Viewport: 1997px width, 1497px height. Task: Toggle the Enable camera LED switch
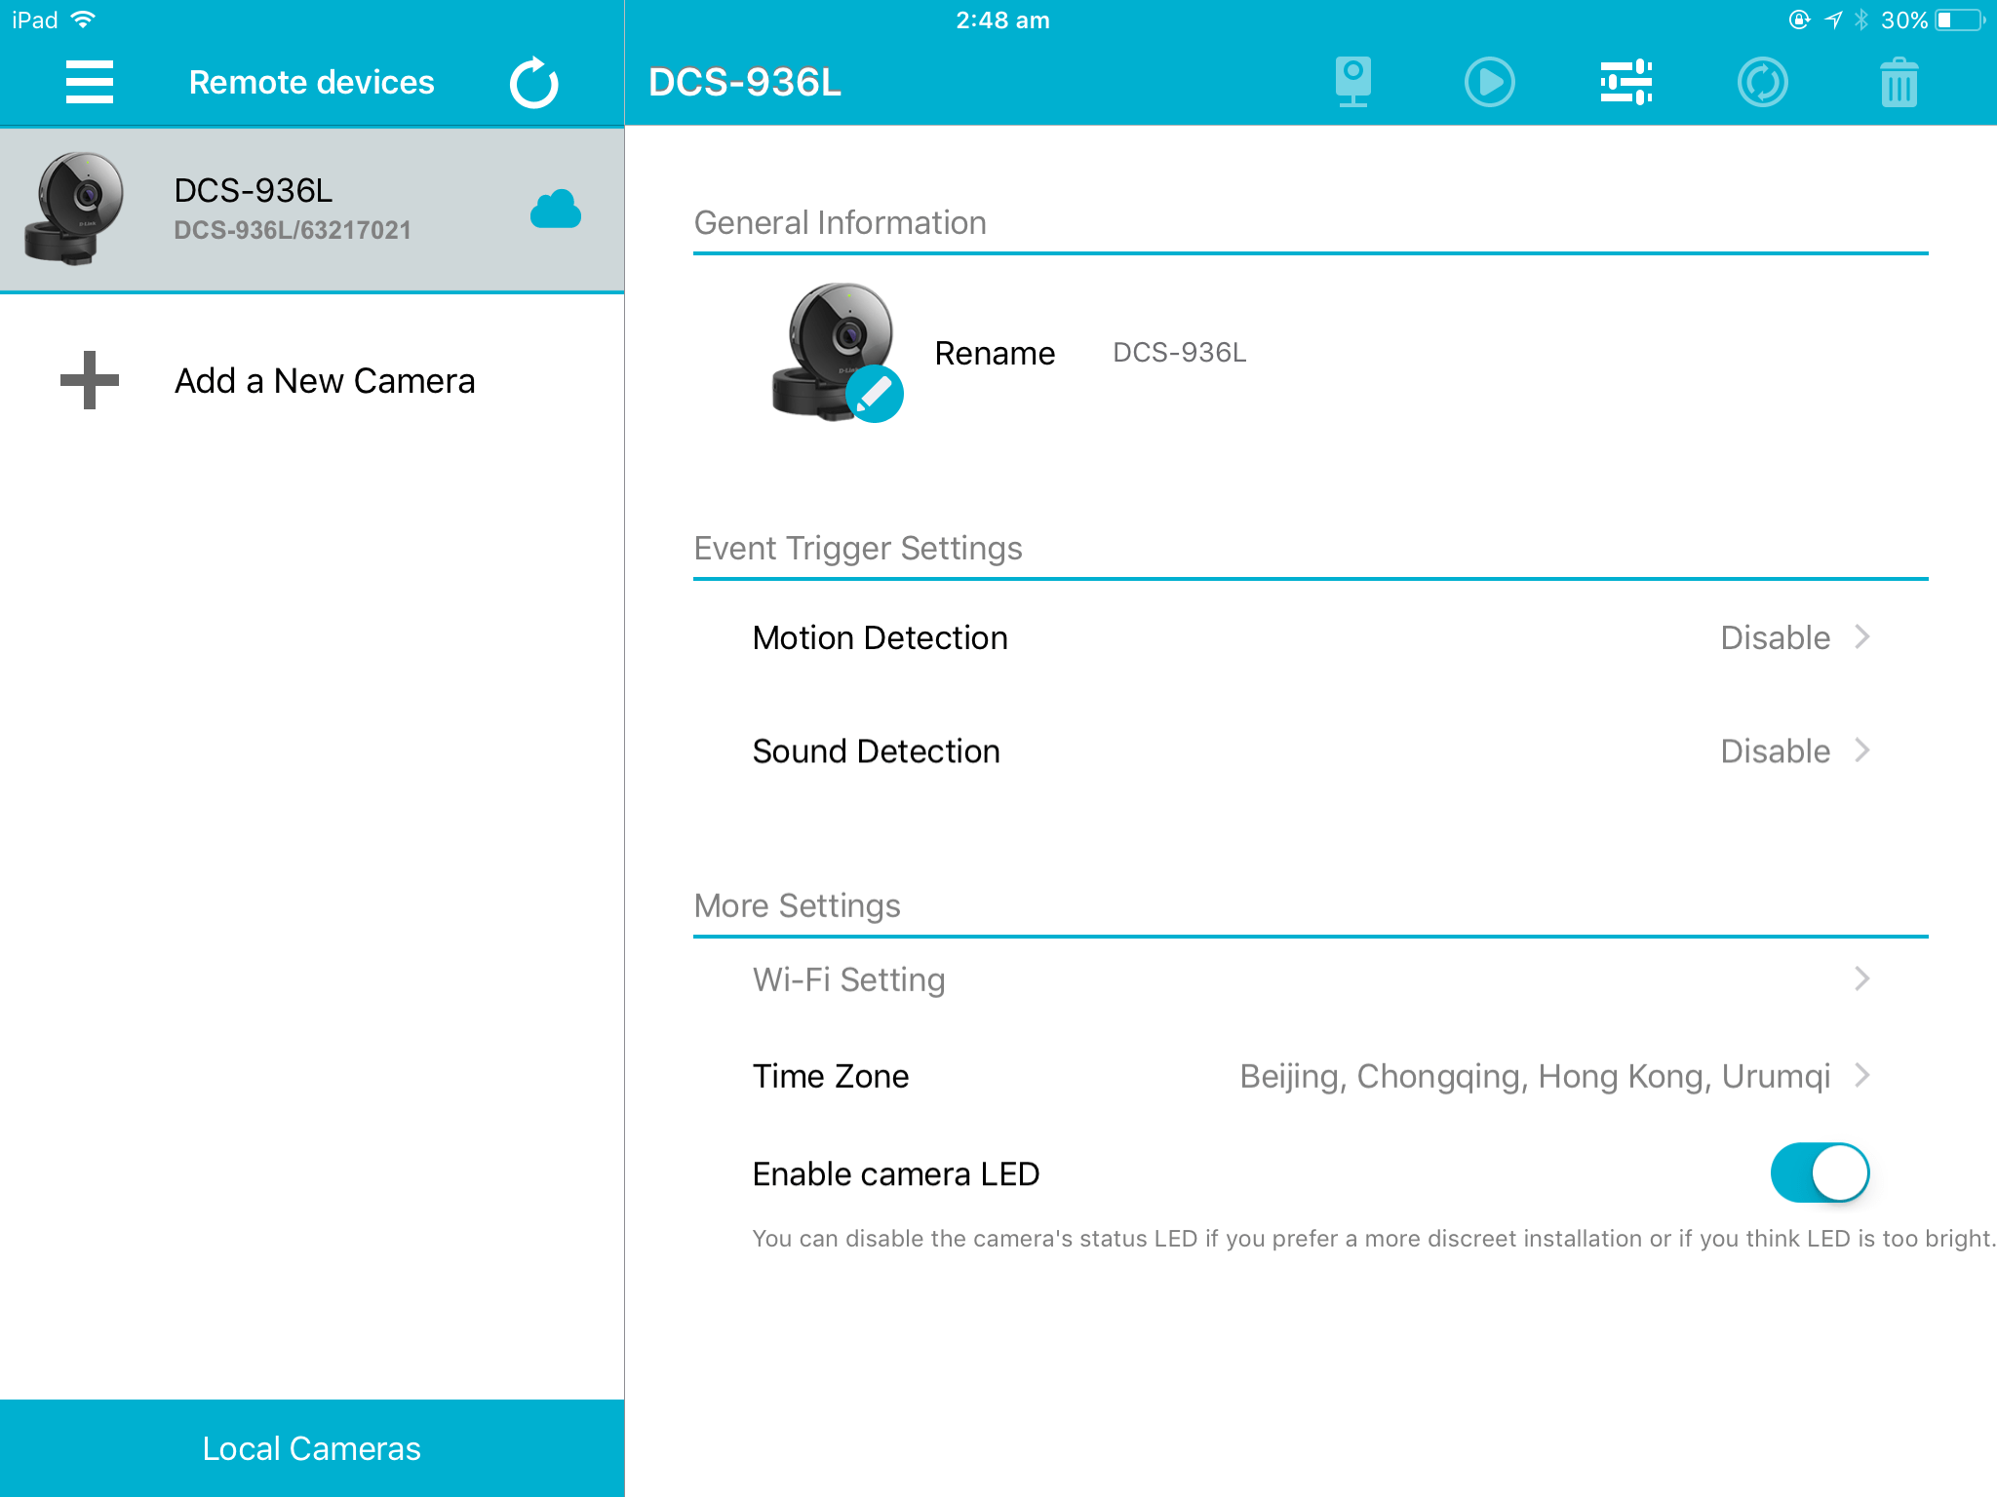click(1819, 1172)
